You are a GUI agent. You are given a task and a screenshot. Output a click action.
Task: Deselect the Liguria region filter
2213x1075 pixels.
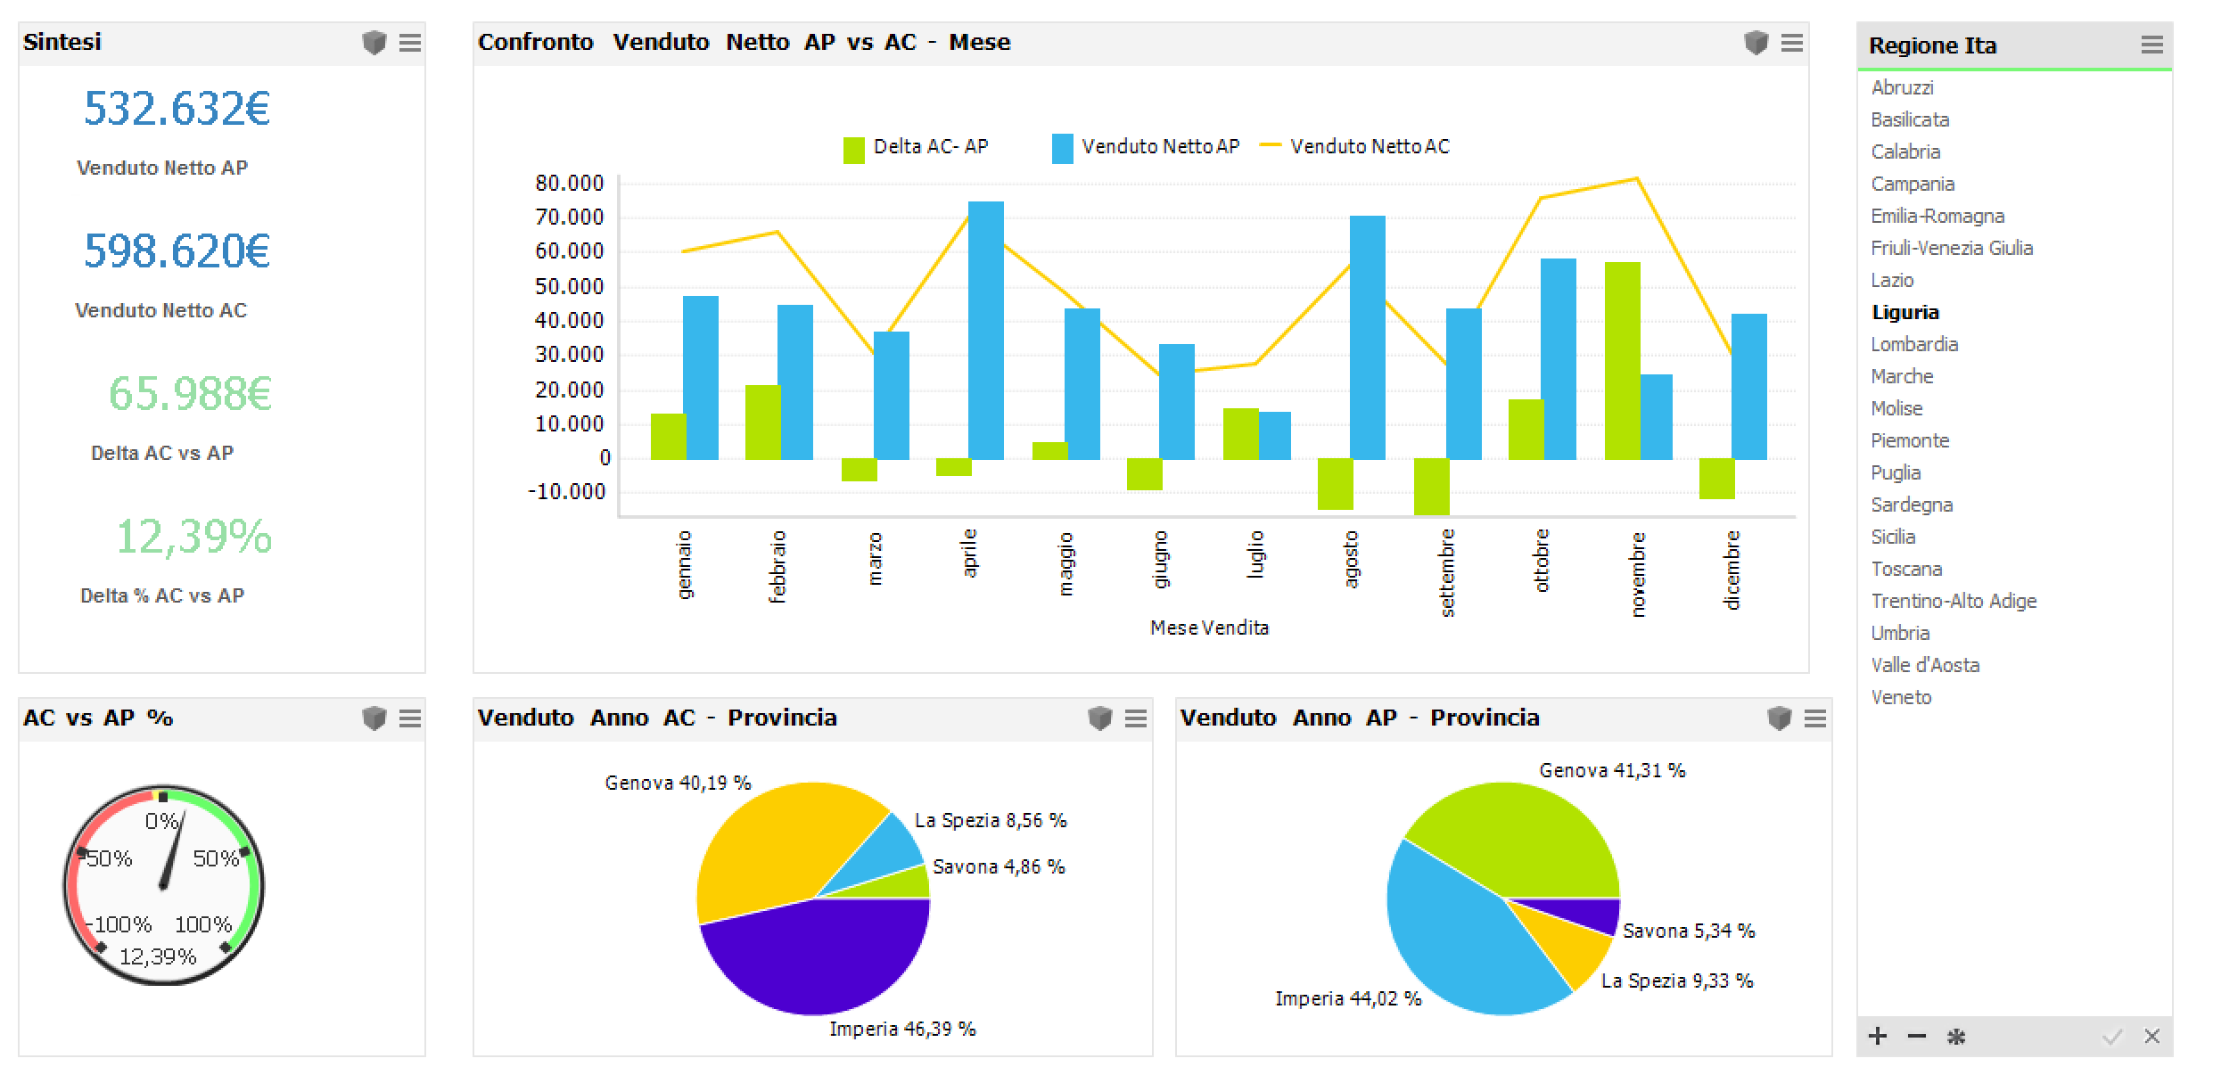[x=1904, y=312]
